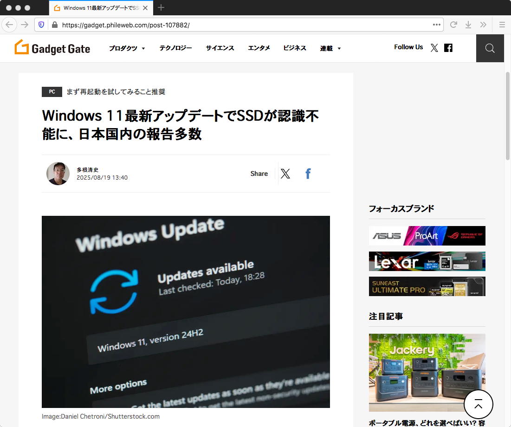This screenshot has height=427, width=511.
Task: Click the ポータブル電源 article headline
Action: [427, 423]
